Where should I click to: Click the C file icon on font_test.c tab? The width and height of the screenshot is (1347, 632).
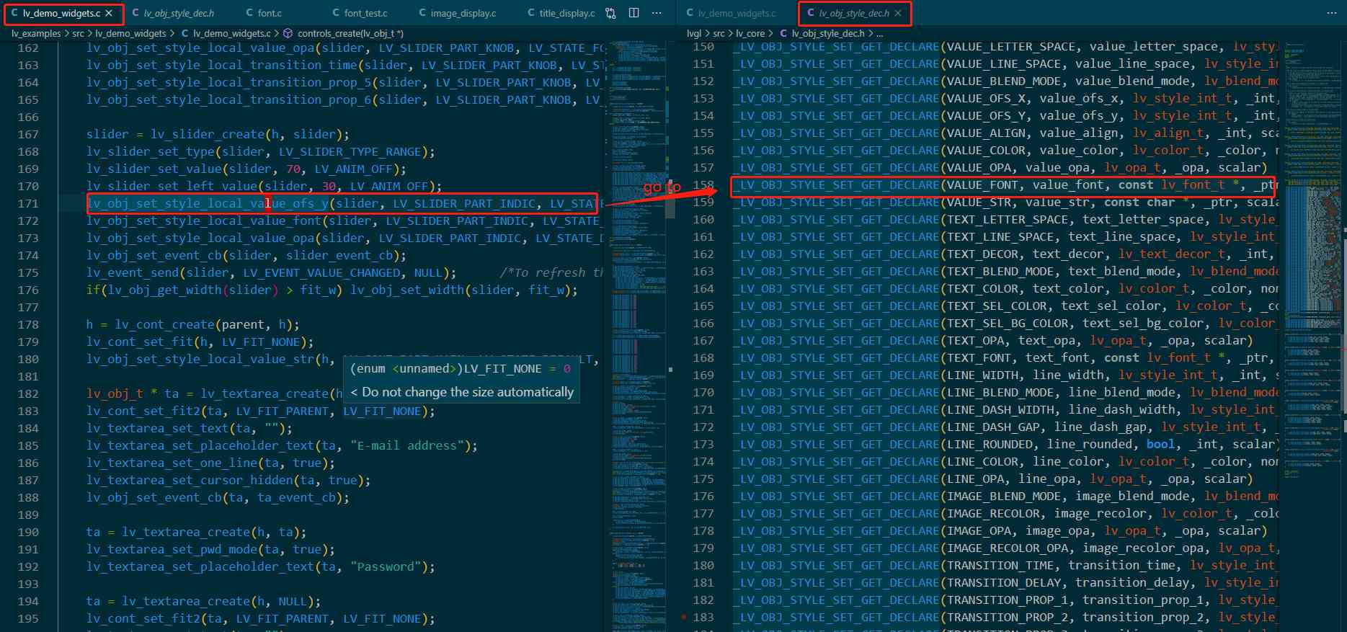pos(336,13)
